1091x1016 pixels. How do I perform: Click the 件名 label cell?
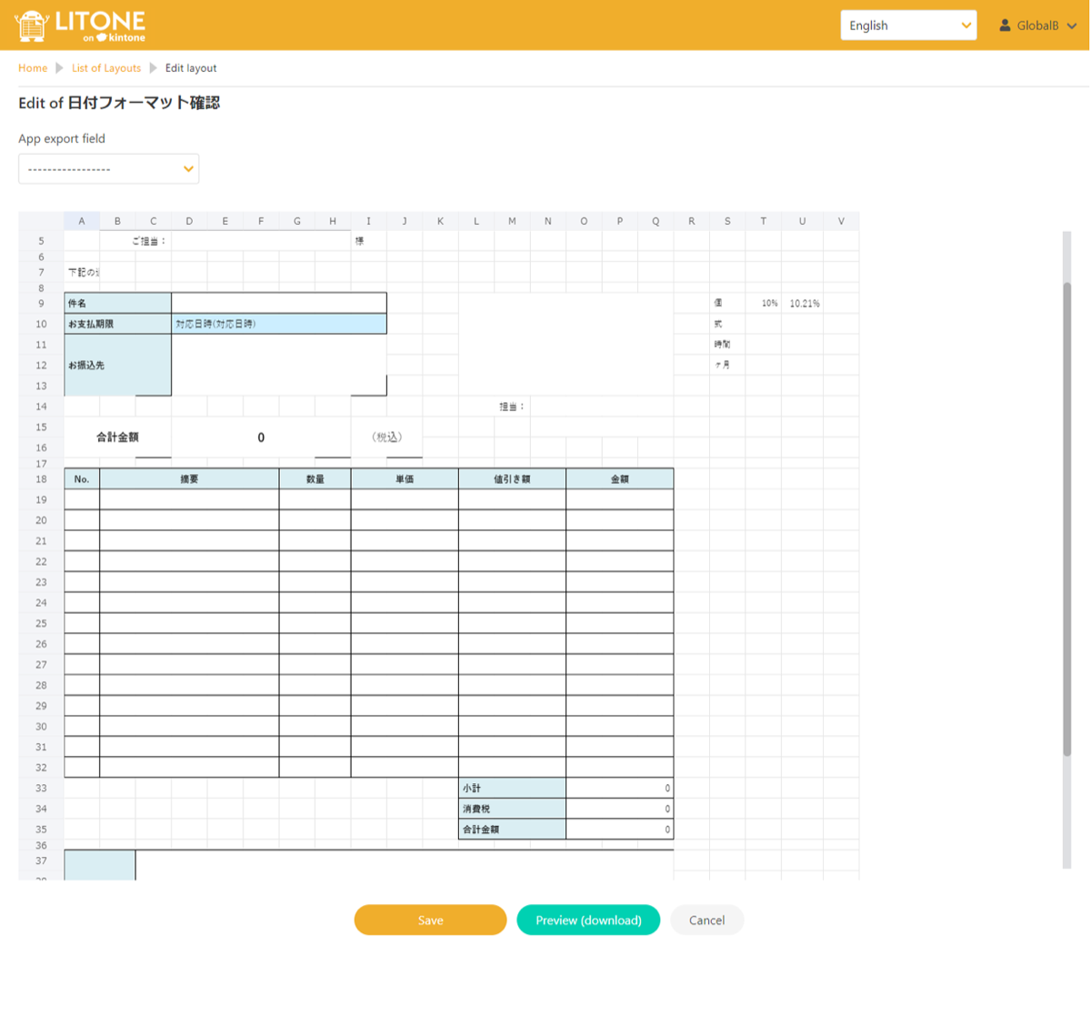coord(117,303)
